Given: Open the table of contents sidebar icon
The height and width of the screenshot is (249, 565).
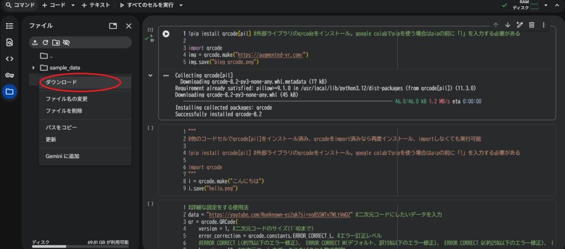Looking at the screenshot, I should [9, 26].
